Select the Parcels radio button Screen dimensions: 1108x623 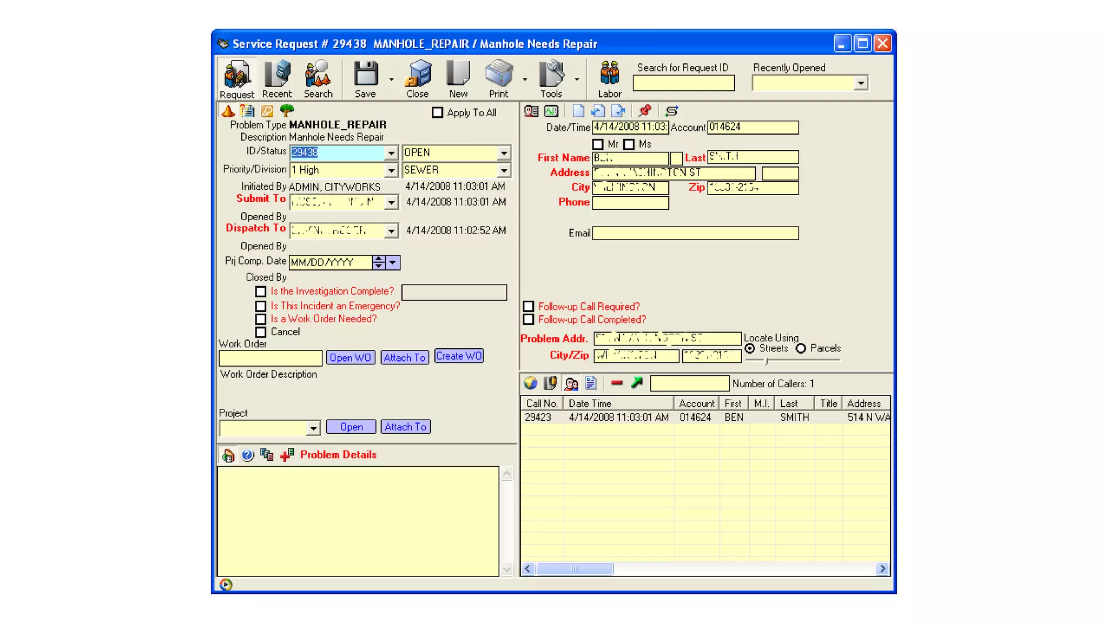point(801,349)
